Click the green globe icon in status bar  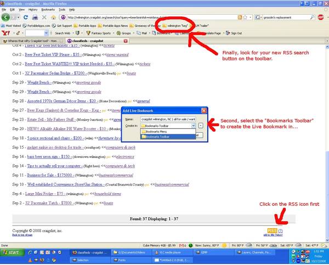190,245
